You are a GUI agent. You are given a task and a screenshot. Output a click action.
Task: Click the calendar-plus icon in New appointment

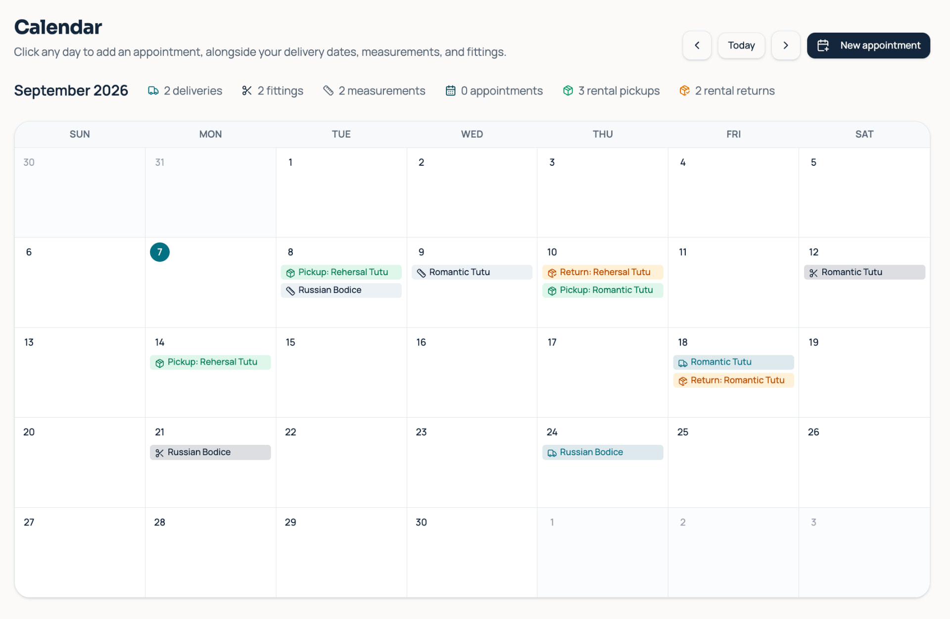(823, 46)
